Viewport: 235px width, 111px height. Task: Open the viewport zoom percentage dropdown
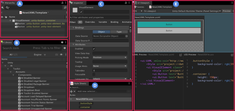pyautogui.click(x=137, y=11)
